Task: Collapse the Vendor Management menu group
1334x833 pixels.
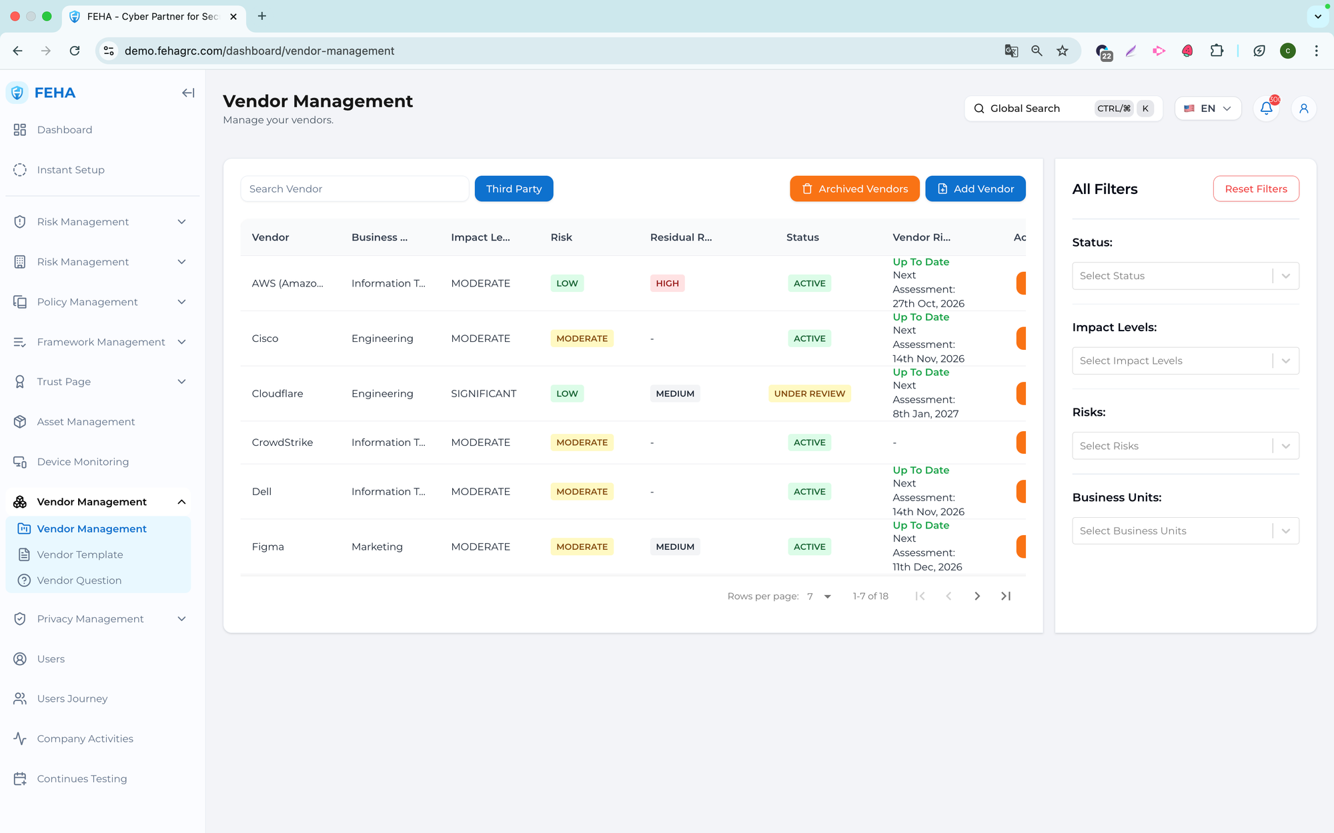Action: coord(181,502)
